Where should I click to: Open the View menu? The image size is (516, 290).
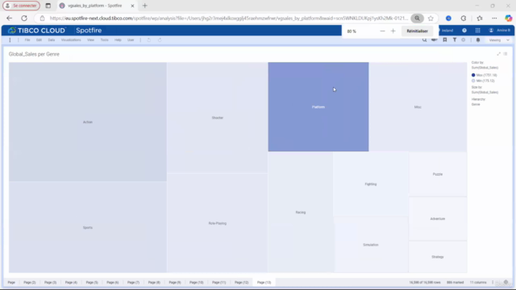click(x=90, y=39)
